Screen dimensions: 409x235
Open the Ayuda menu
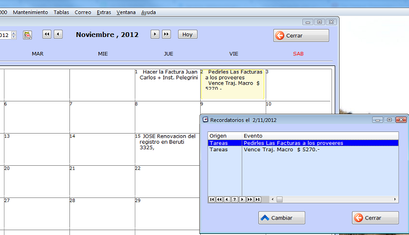pos(149,12)
